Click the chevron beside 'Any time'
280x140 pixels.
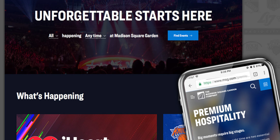pyautogui.click(x=105, y=36)
